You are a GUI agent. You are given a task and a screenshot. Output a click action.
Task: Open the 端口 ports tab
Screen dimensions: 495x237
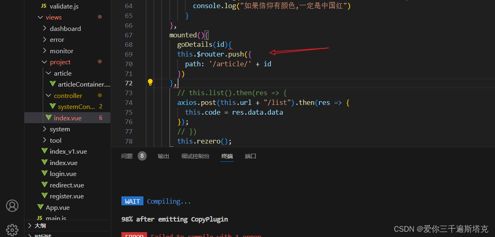coord(250,156)
